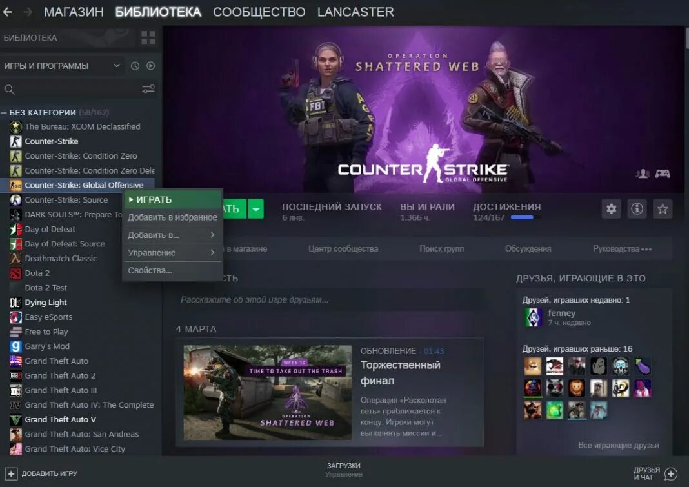The height and width of the screenshot is (487, 689).
Task: Select Dying Light game icon
Action: [x=16, y=303]
